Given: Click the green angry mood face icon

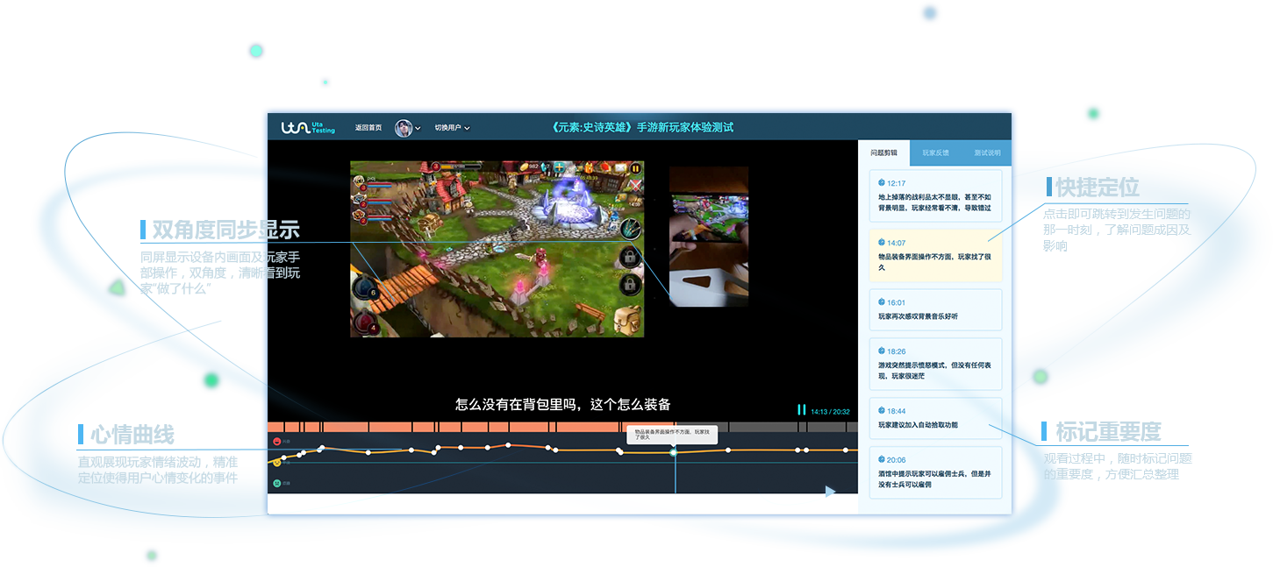Looking at the screenshot, I should point(277,483).
